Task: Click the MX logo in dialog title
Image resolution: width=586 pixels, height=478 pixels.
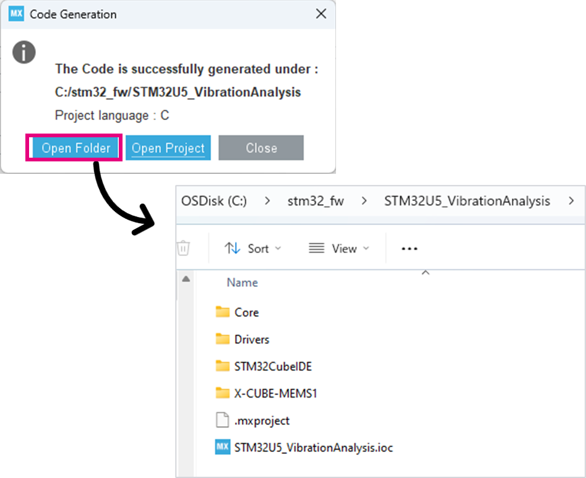Action: pos(17,14)
